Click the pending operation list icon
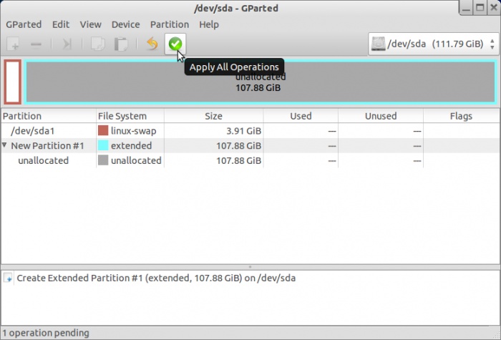Viewport: 501px width, 340px height. pyautogui.click(x=8, y=278)
